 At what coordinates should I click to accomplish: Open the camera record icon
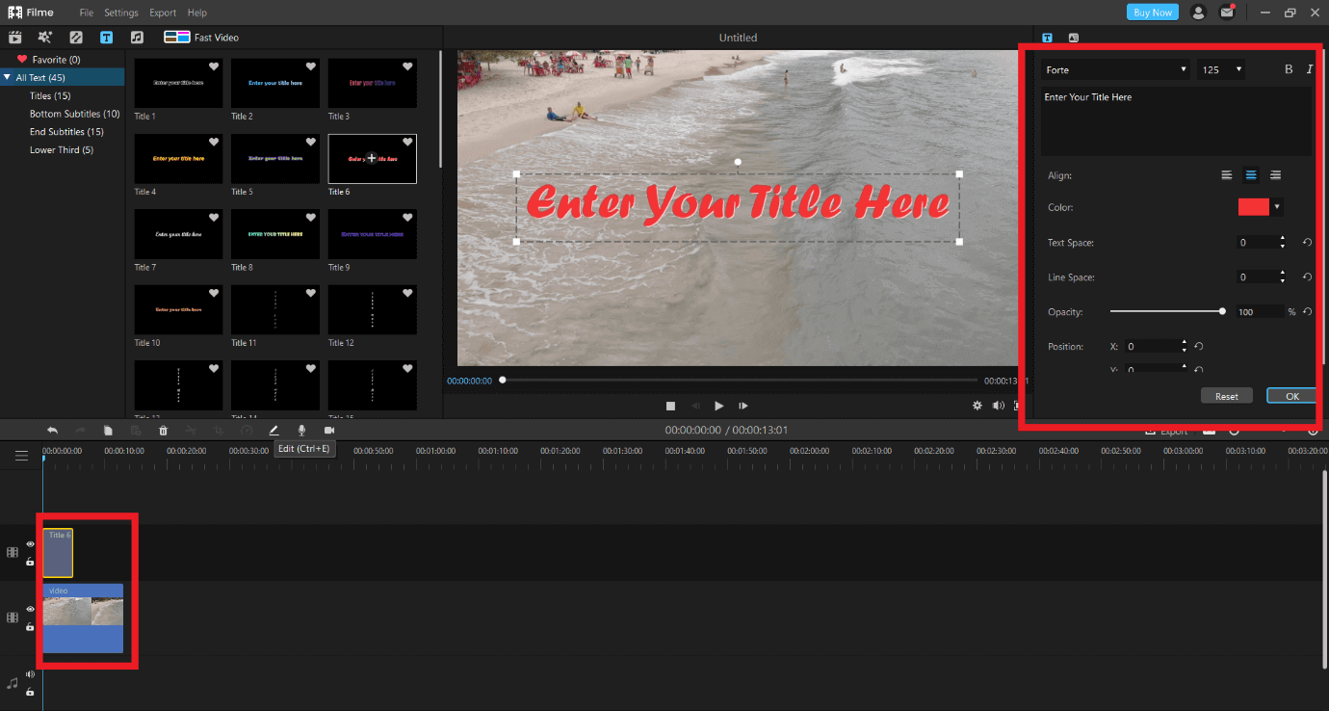(x=329, y=431)
